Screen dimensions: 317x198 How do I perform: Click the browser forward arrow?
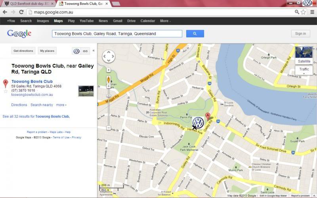click(x=13, y=12)
